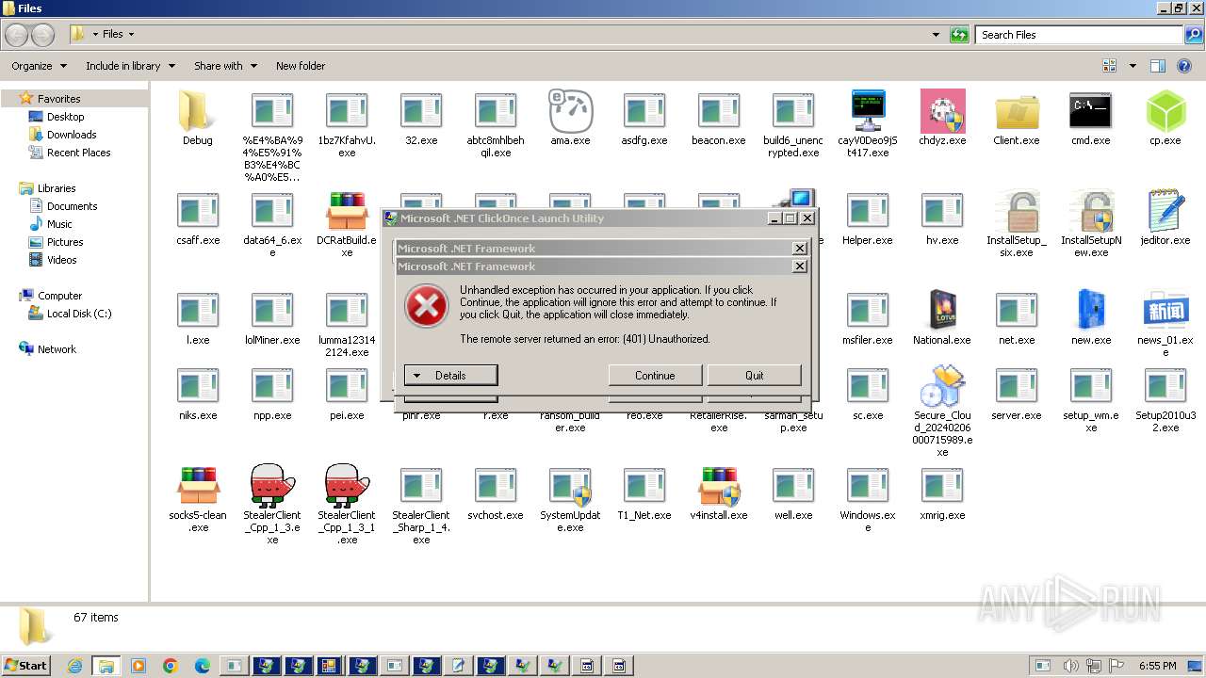Expand Details in the error dialog

click(x=450, y=375)
